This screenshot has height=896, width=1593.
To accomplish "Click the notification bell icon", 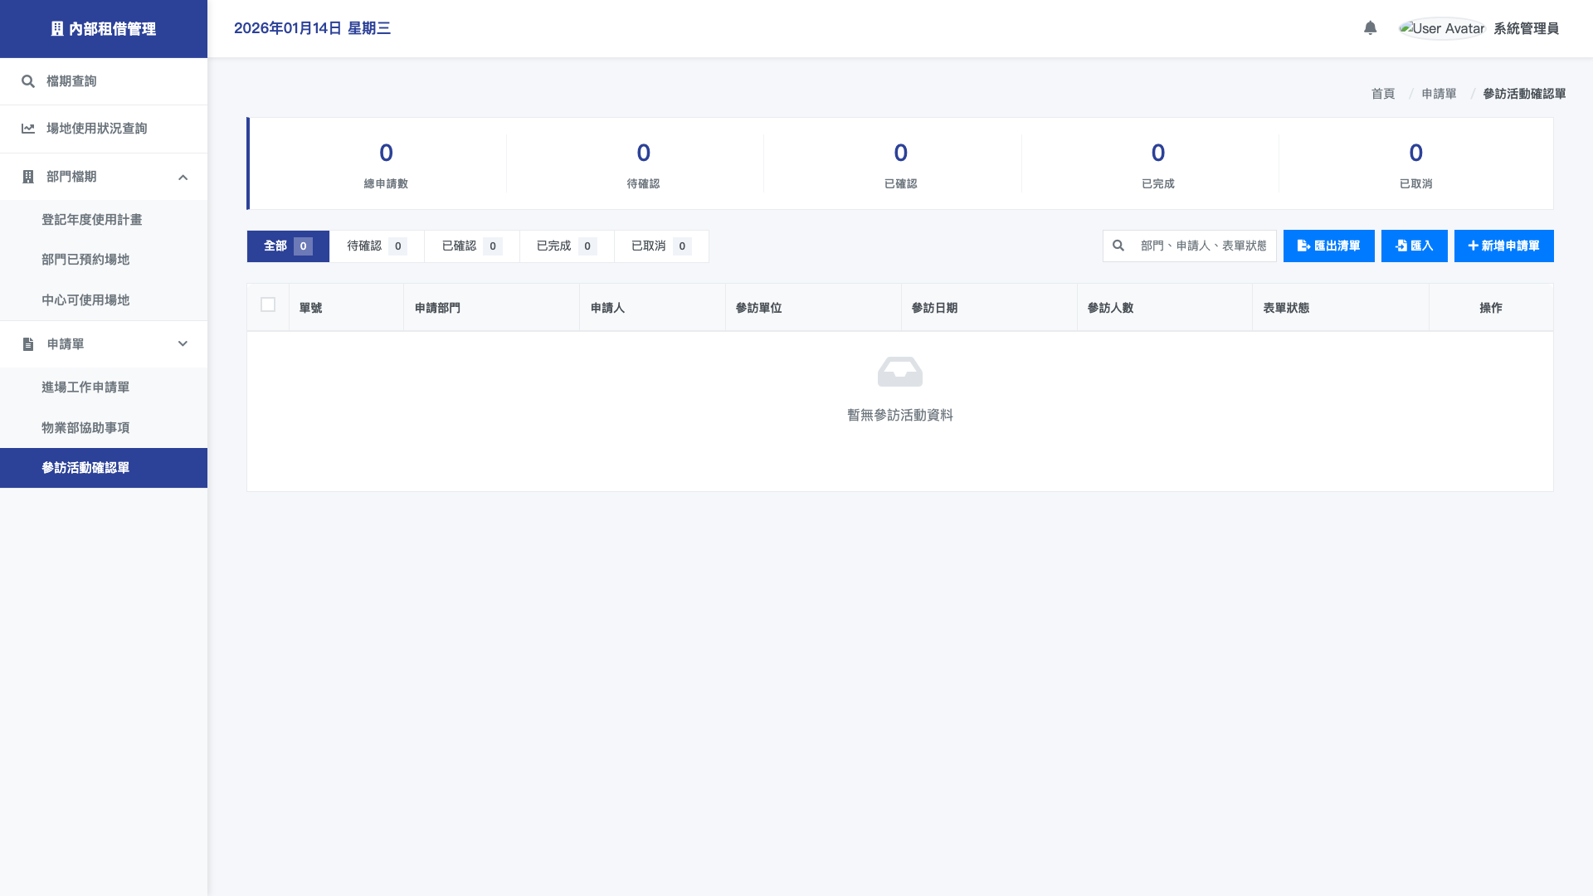I will pos(1370,28).
